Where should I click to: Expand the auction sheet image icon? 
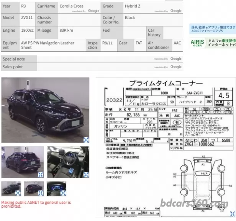tap(233, 214)
